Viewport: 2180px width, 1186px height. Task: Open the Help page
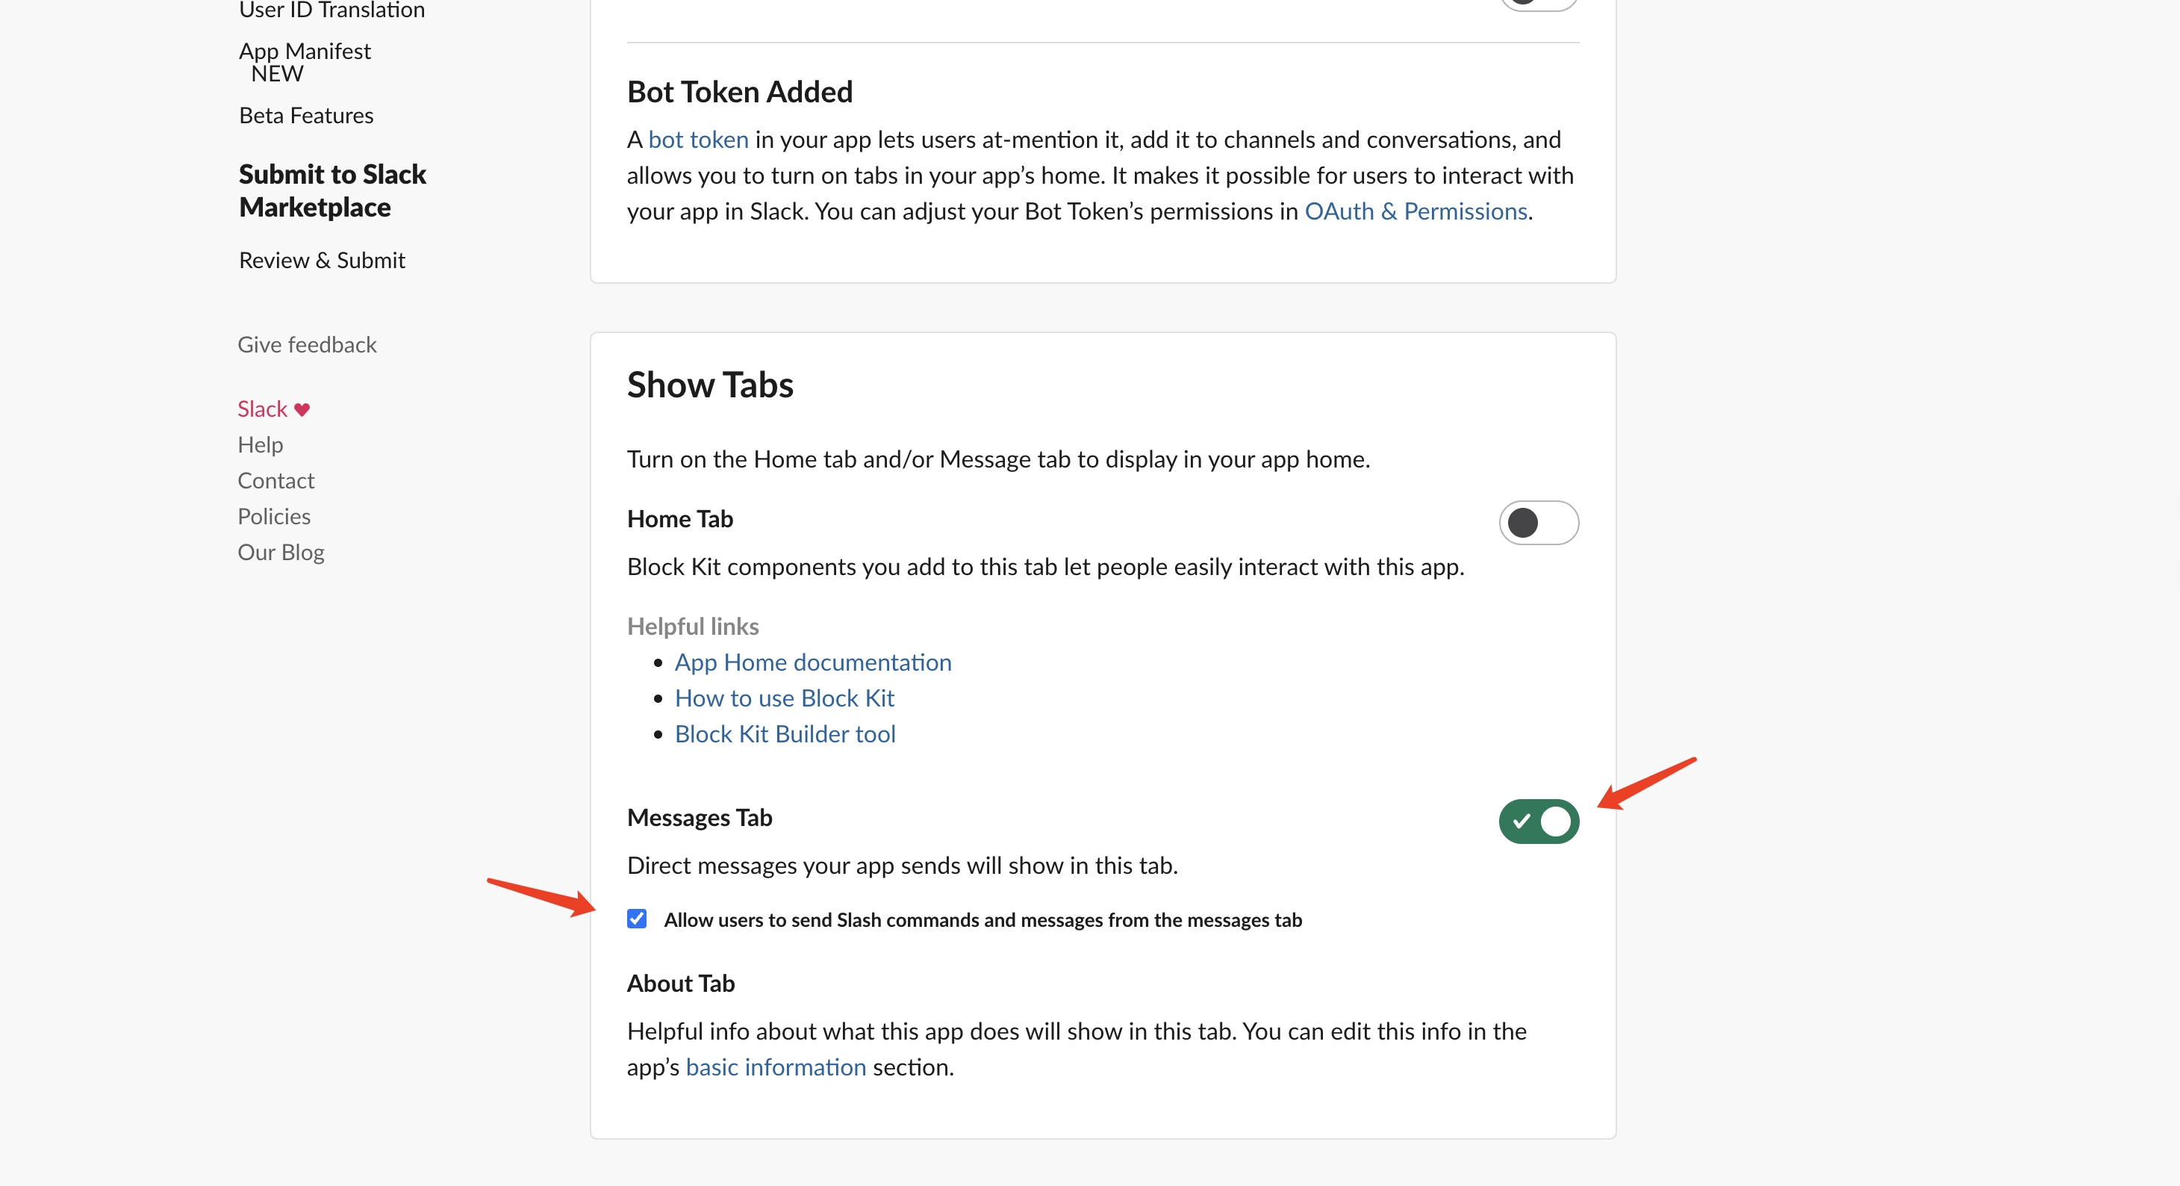(260, 444)
